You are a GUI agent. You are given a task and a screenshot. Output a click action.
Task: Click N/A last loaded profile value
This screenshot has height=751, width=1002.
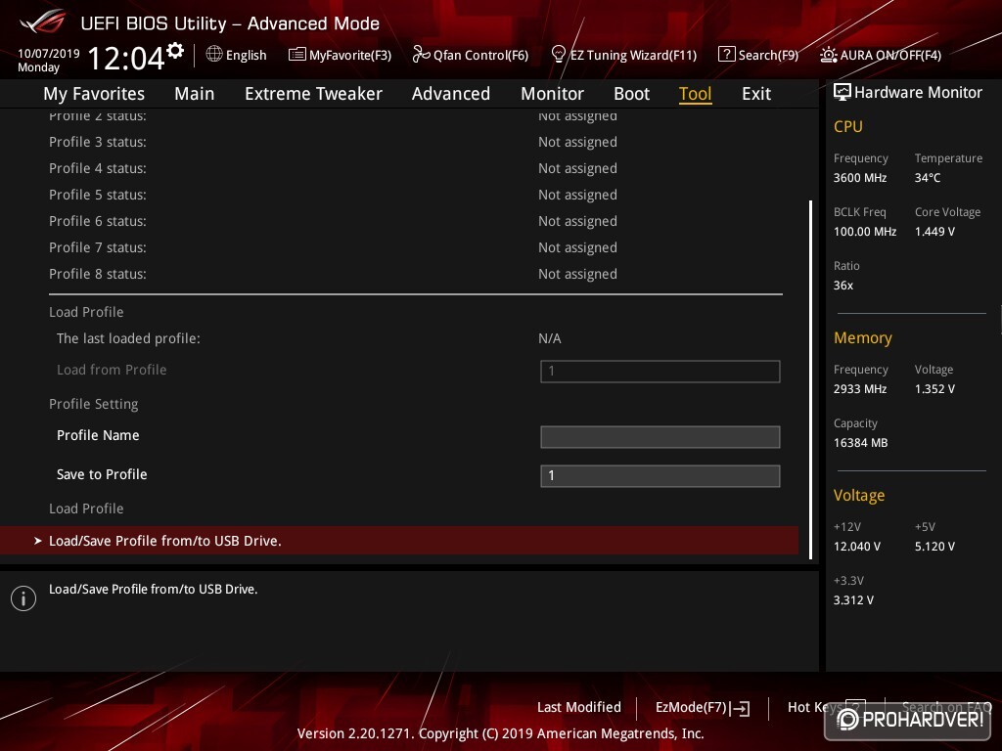pyautogui.click(x=550, y=338)
